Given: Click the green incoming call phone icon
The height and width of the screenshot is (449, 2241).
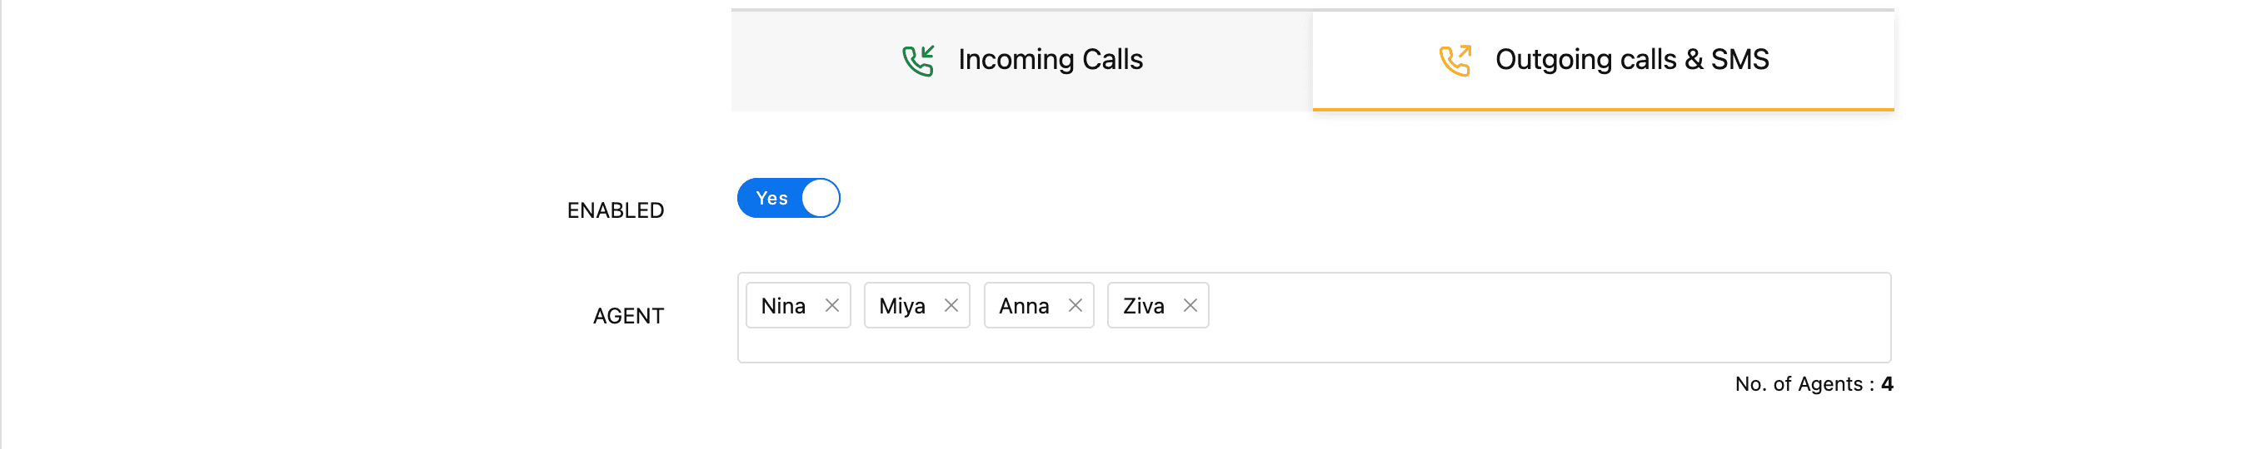Looking at the screenshot, I should tap(918, 61).
